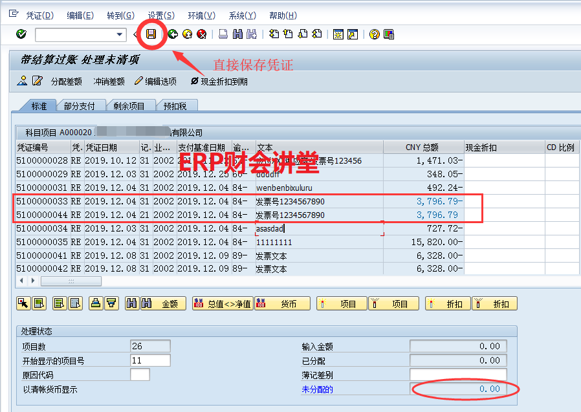Click the green Back arrow icon
Screen dimensions: 581x412
pos(172,34)
